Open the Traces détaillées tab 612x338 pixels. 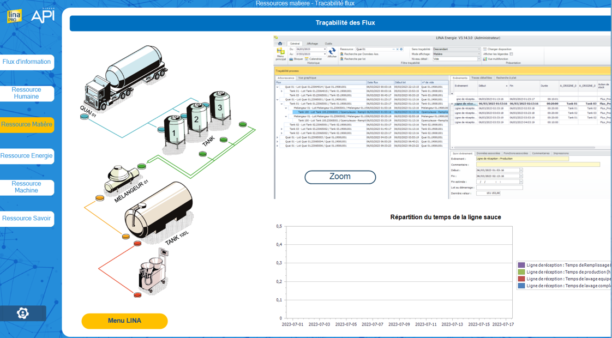pyautogui.click(x=481, y=78)
